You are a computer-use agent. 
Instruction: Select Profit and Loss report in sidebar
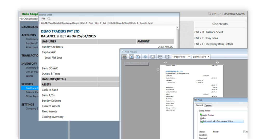pyautogui.click(x=30, y=88)
